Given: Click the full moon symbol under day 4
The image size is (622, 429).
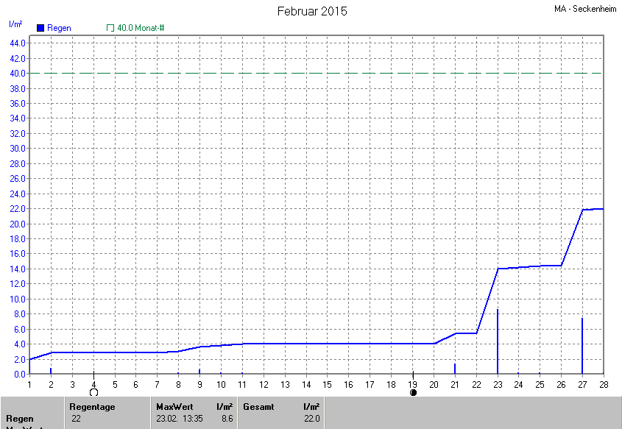Looking at the screenshot, I should pyautogui.click(x=93, y=393).
